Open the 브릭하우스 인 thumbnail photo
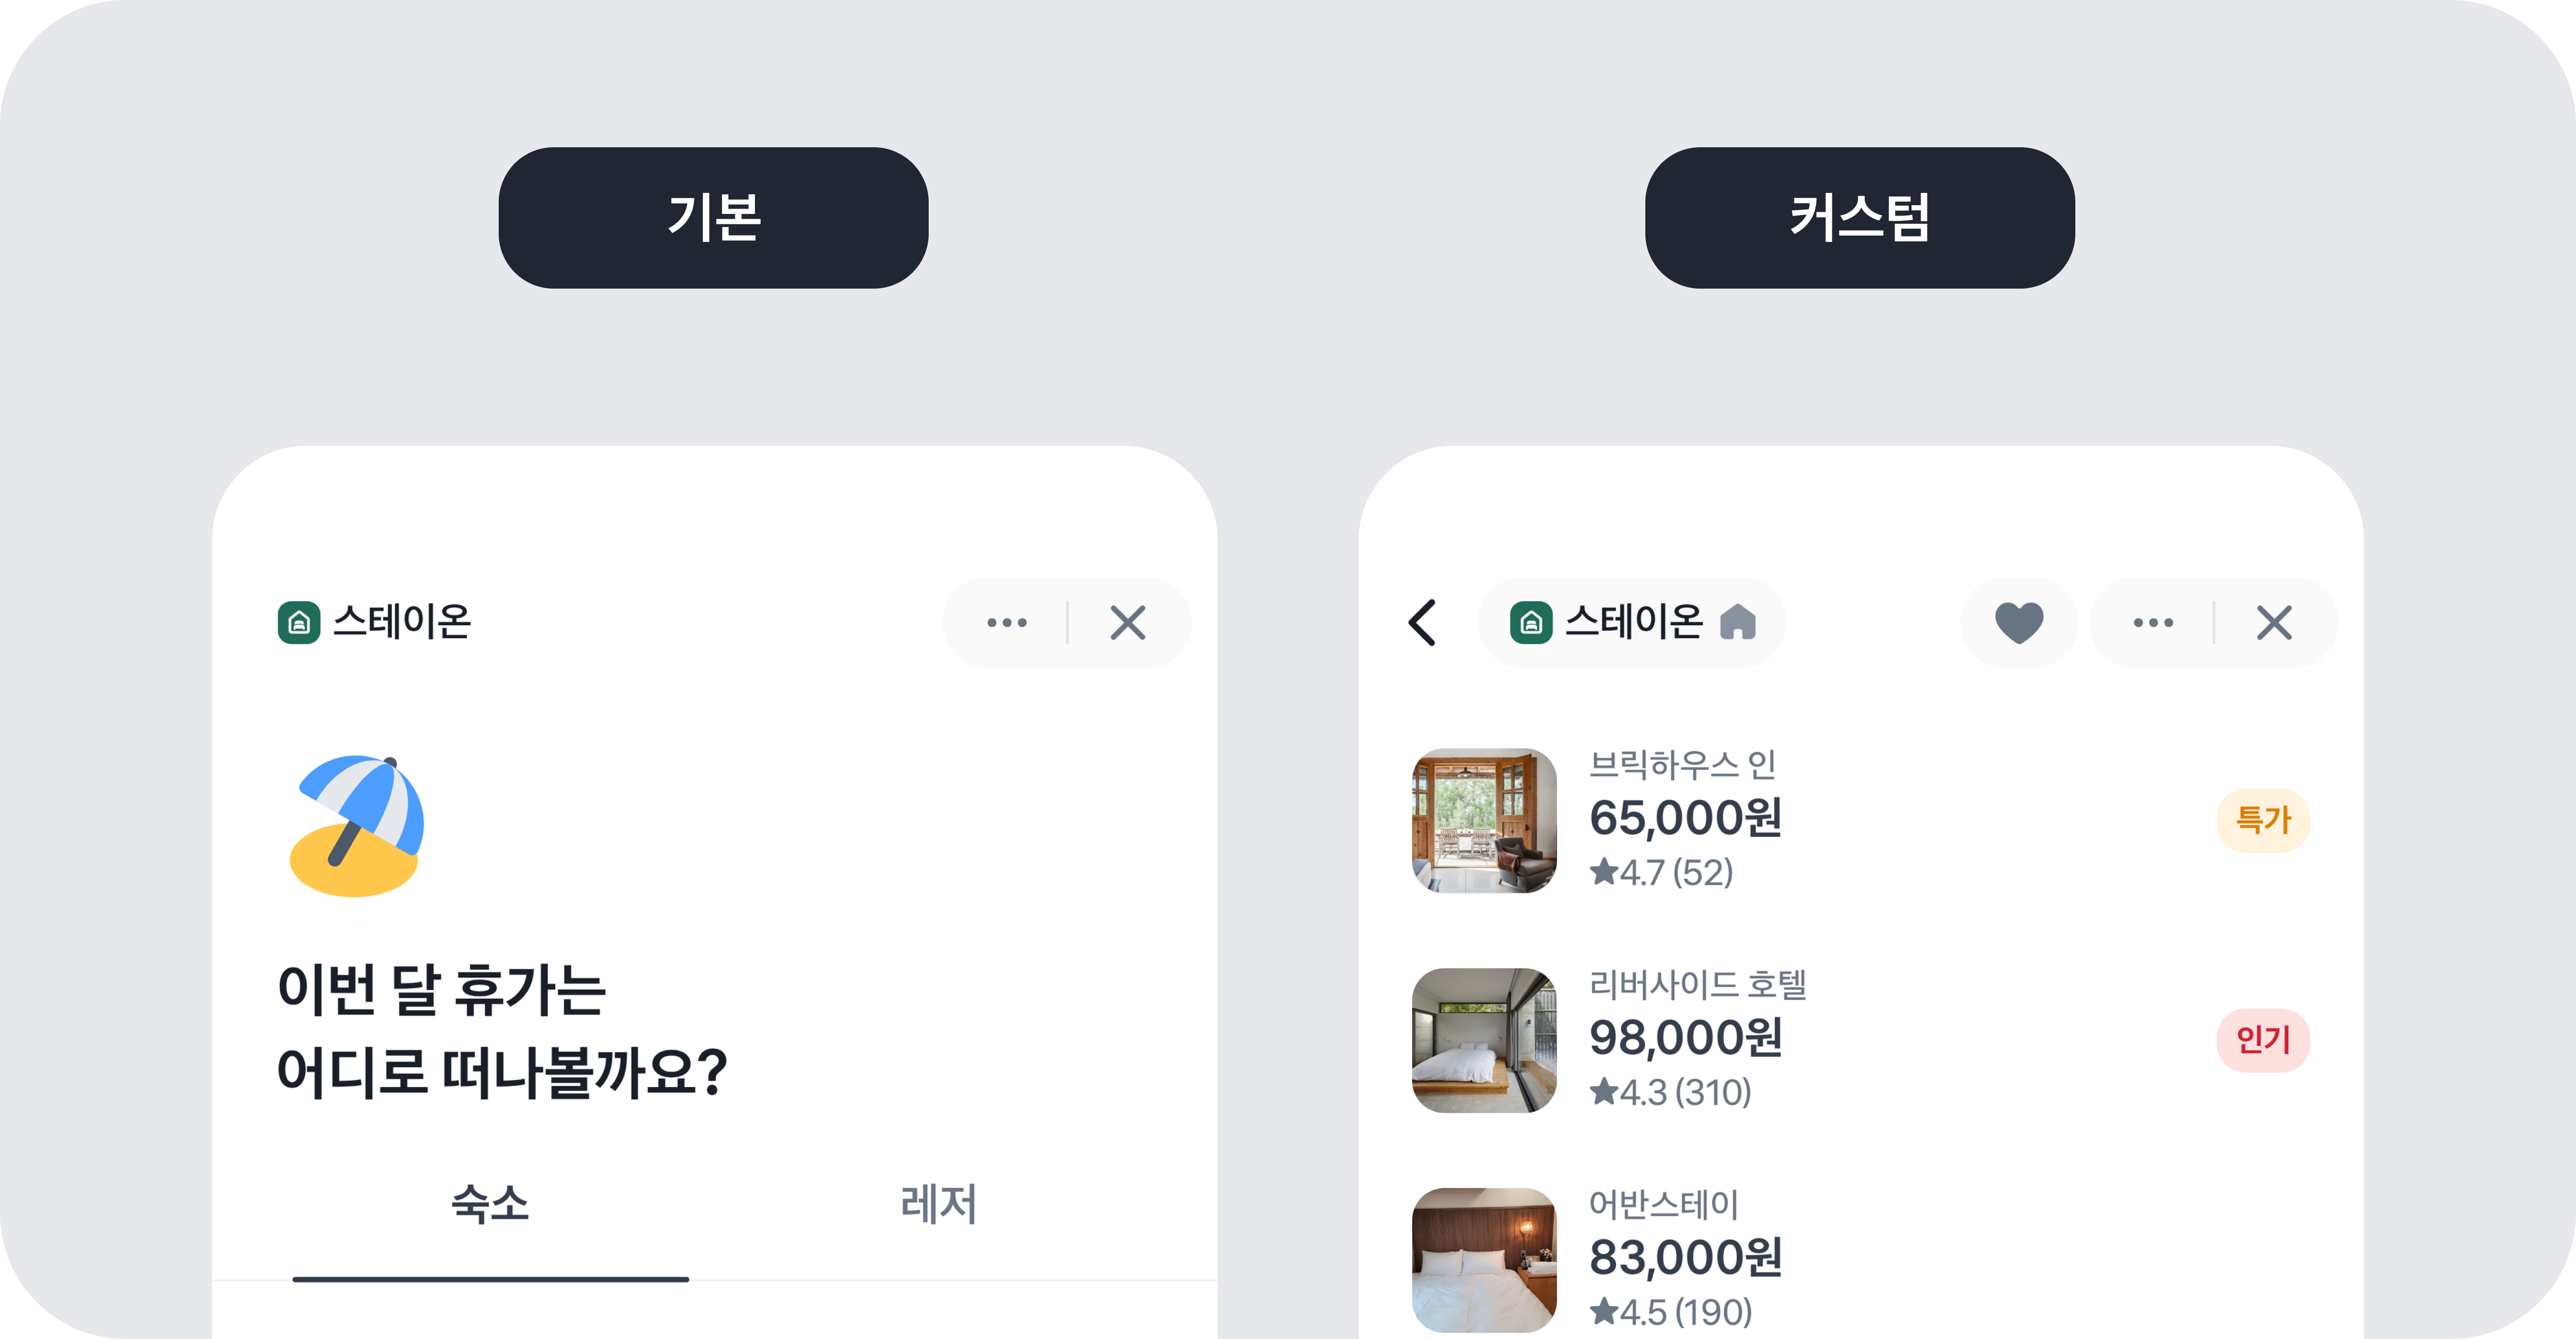 pos(1484,821)
